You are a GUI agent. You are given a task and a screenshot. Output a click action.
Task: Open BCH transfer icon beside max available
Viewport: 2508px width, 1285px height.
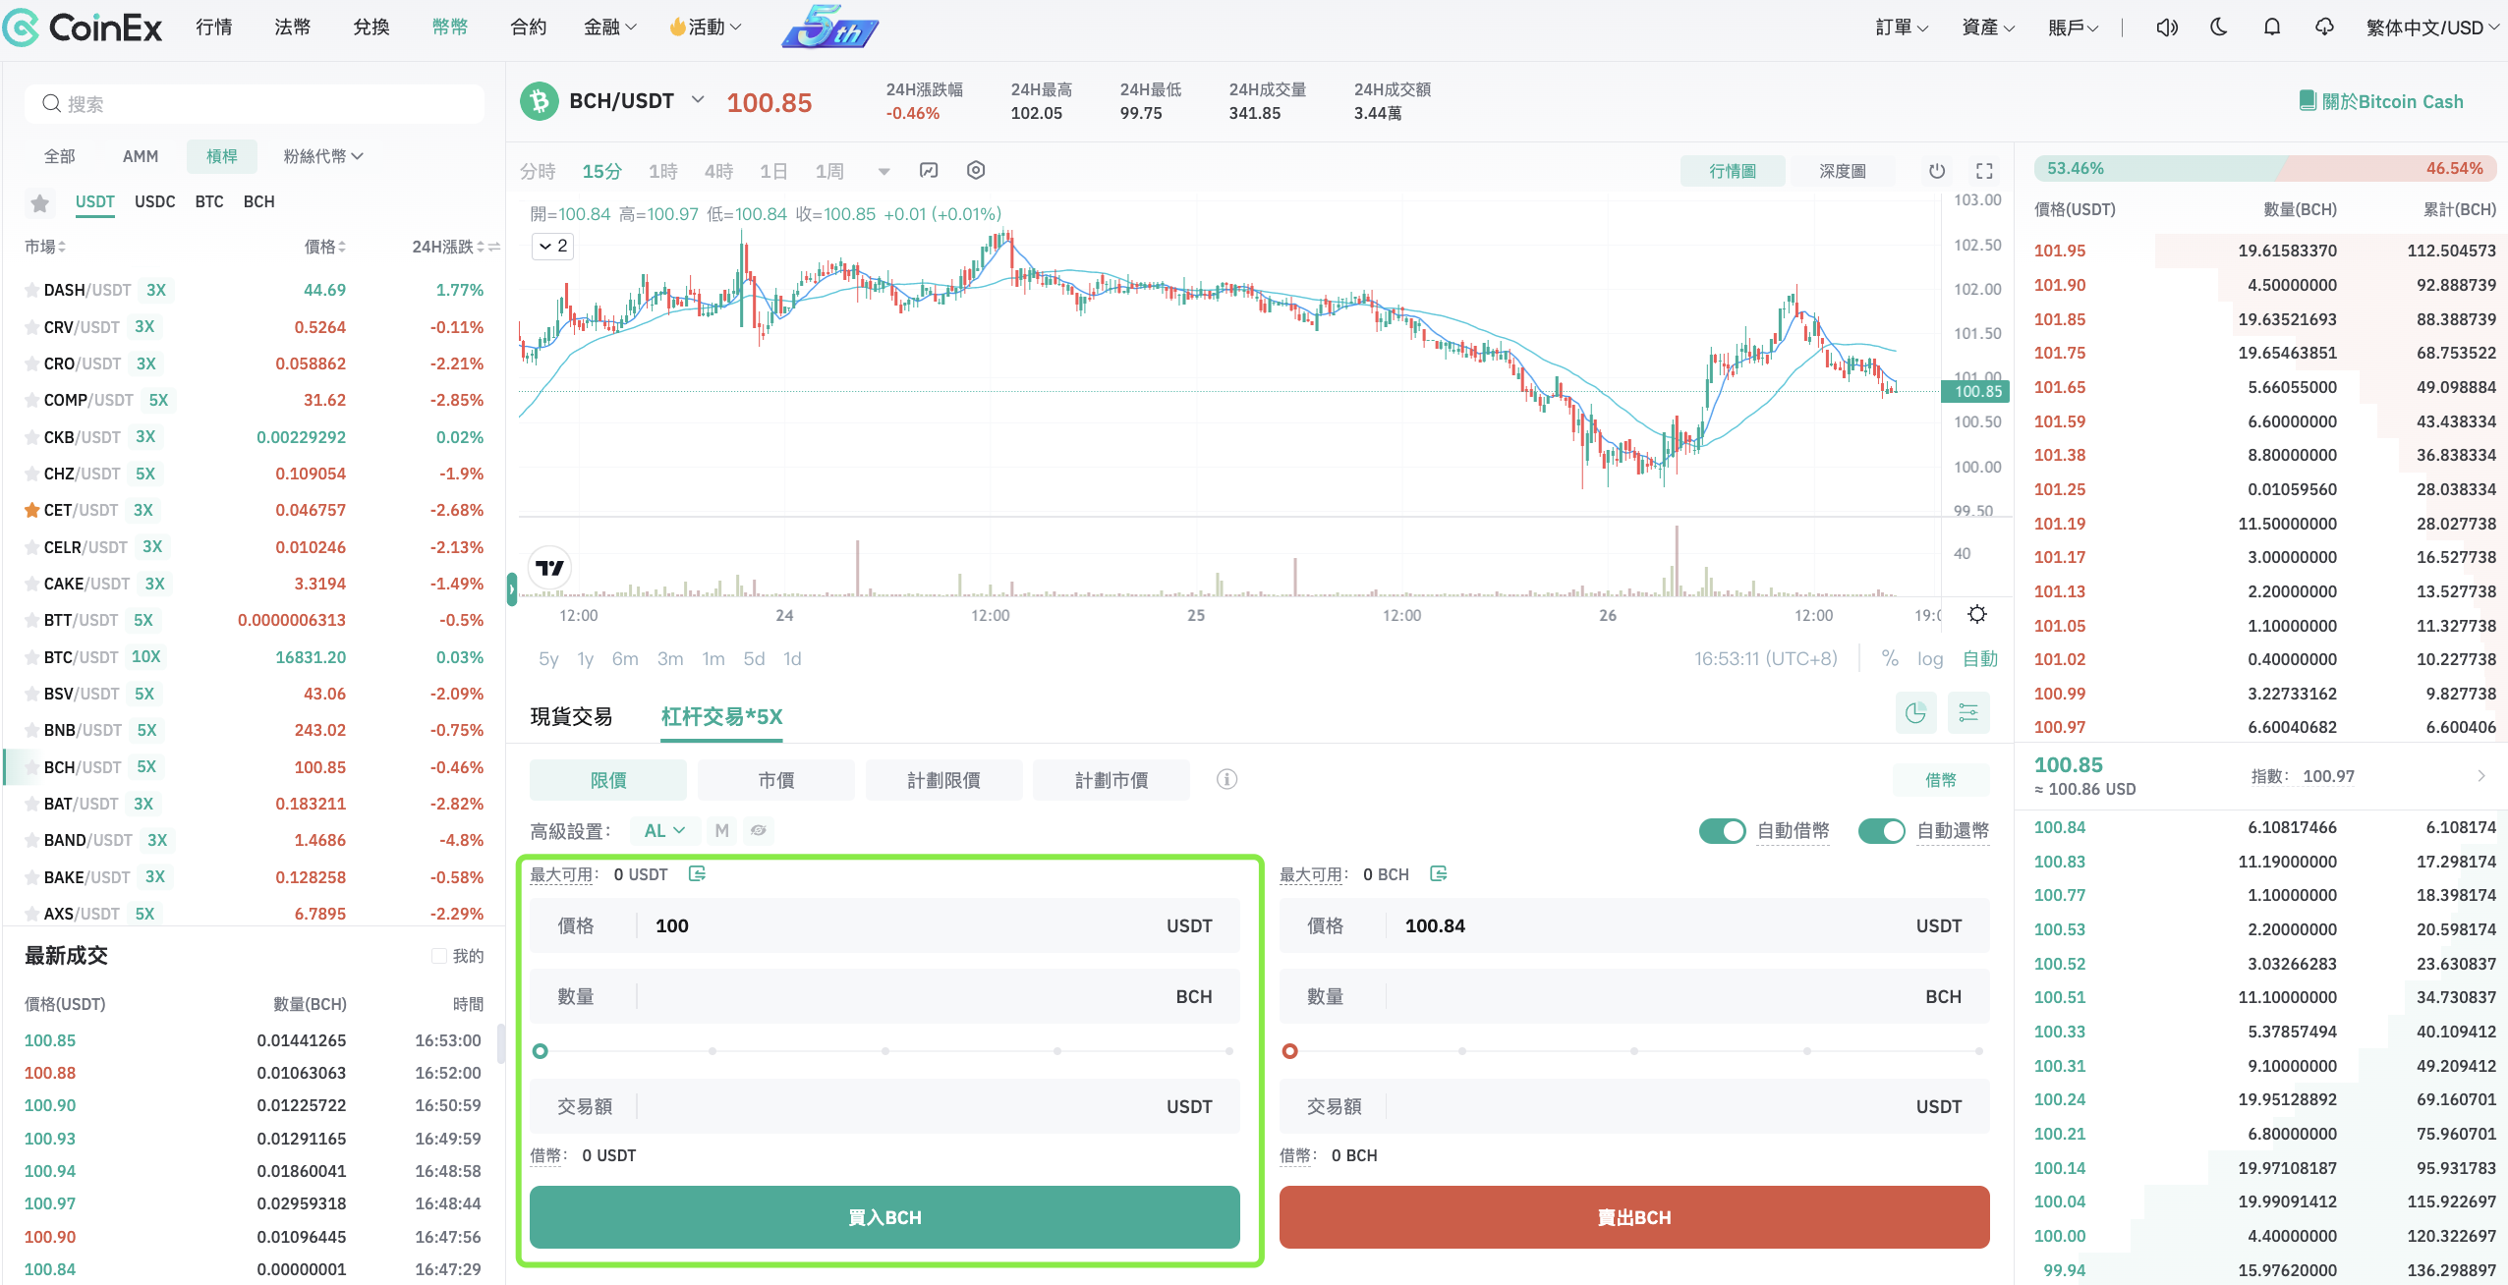[x=1438, y=874]
